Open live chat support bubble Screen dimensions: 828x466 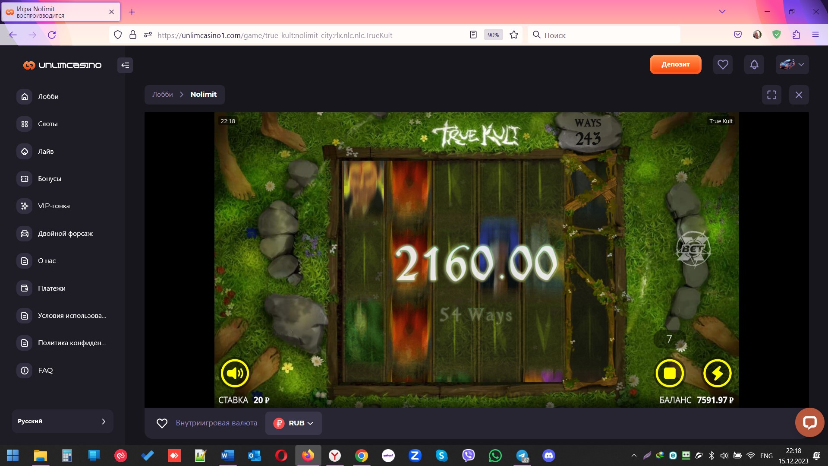(x=809, y=422)
